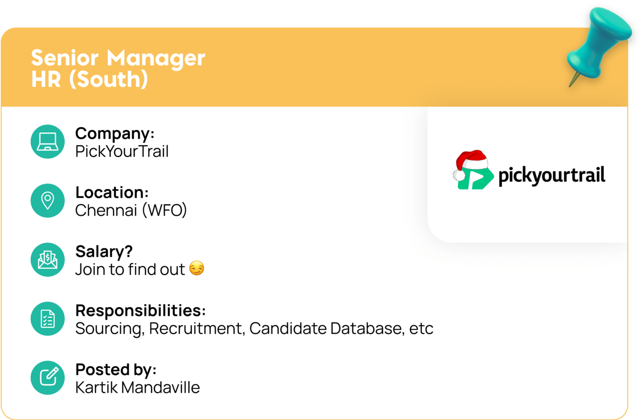Click the Responsibilities: label
Viewport: 642px width, 420px height.
pyautogui.click(x=140, y=310)
